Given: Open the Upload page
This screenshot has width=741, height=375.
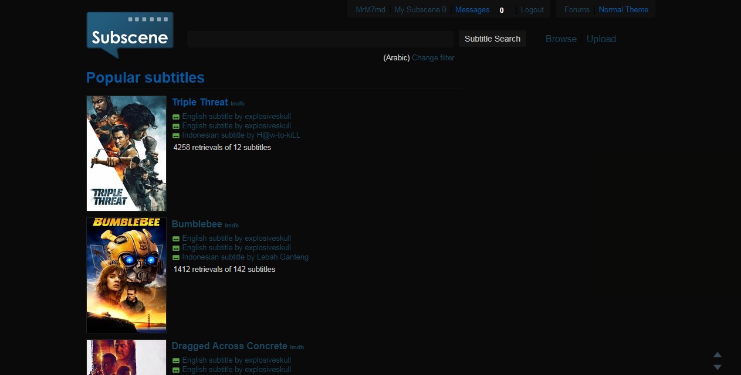Looking at the screenshot, I should [x=601, y=39].
